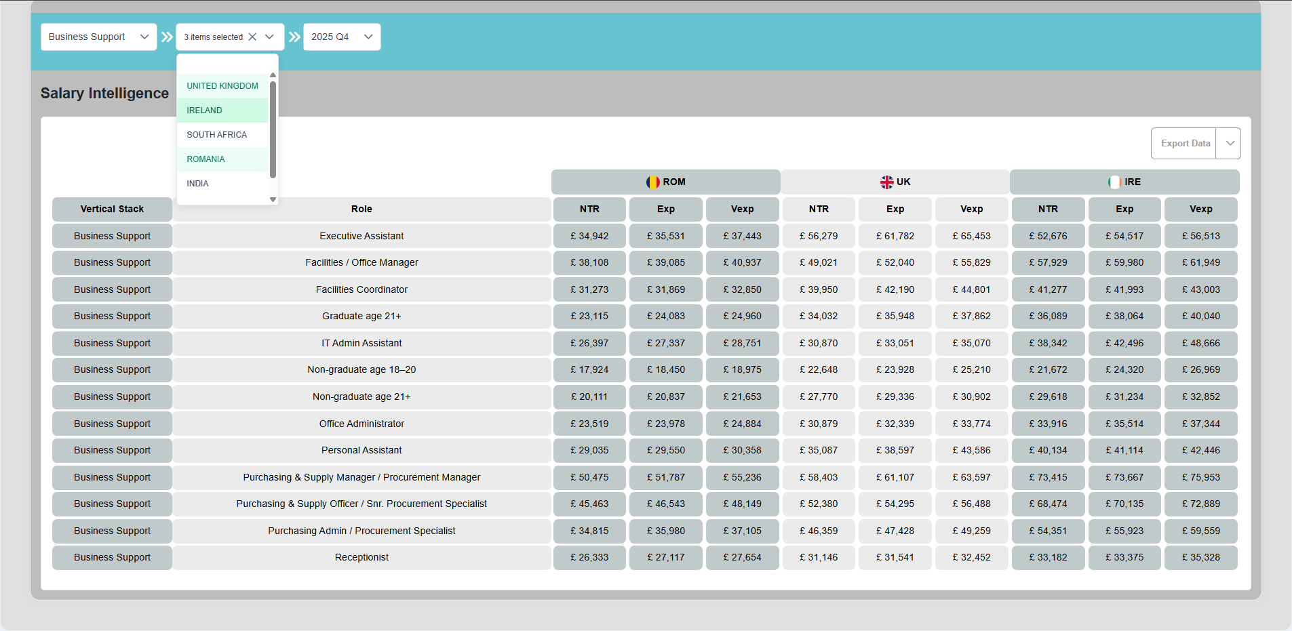Viewport: 1292px width, 631px height.
Task: Click the Receptionist role row
Action: click(x=361, y=558)
